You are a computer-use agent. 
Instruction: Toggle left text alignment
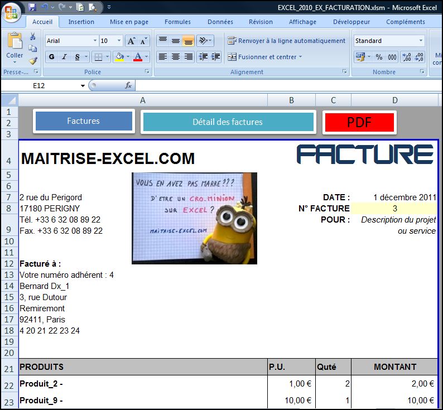pos(163,57)
